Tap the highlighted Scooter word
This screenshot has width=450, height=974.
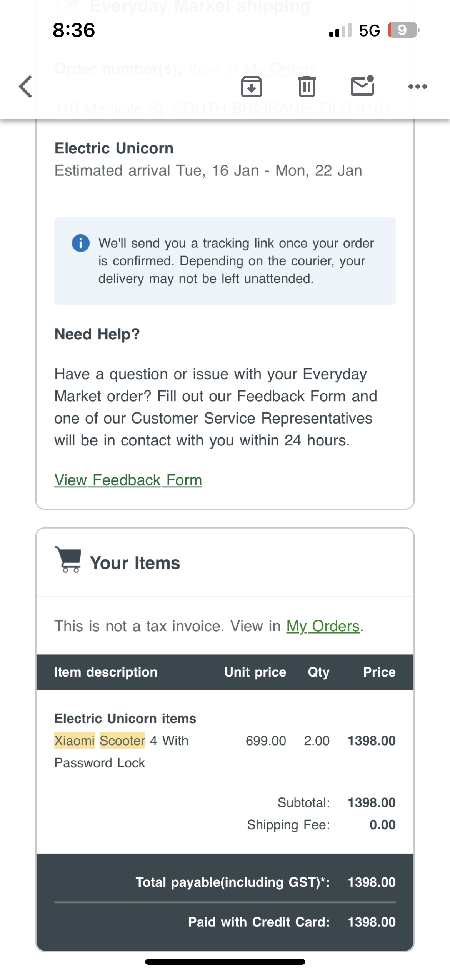point(122,741)
